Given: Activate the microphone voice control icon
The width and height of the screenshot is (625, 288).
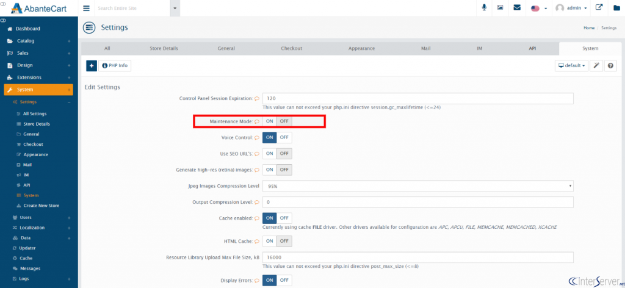Looking at the screenshot, I should [x=484, y=8].
